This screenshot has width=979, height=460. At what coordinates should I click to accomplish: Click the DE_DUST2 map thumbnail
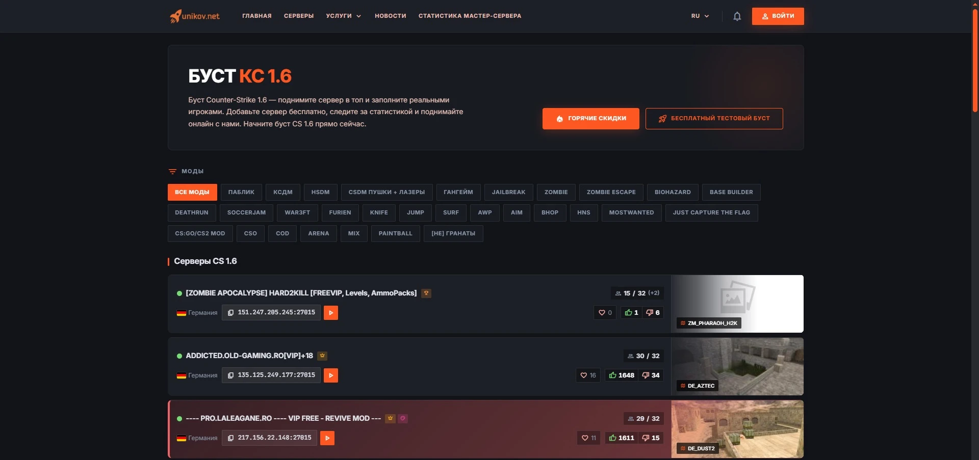pyautogui.click(x=737, y=429)
